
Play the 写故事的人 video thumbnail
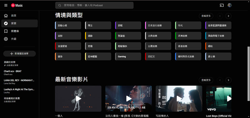(179, 99)
